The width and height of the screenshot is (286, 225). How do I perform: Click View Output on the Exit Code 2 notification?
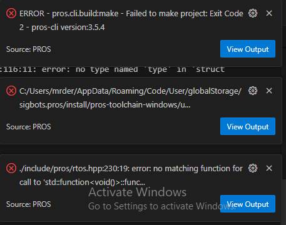(x=248, y=49)
